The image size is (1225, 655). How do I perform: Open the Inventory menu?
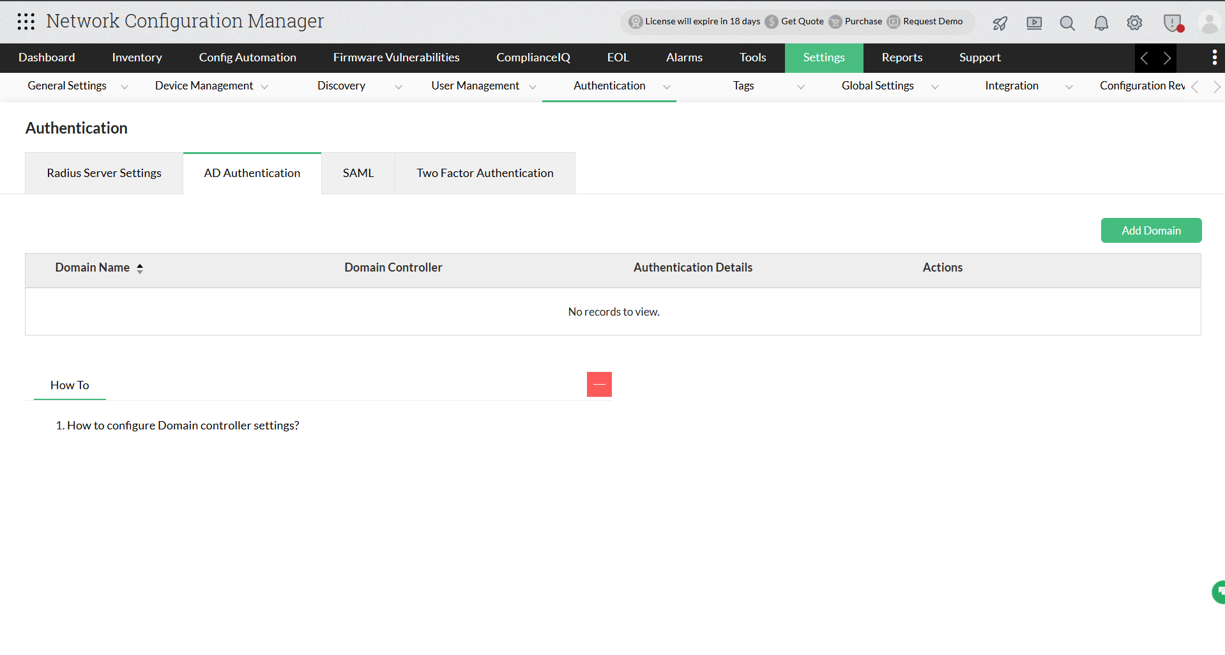137,58
